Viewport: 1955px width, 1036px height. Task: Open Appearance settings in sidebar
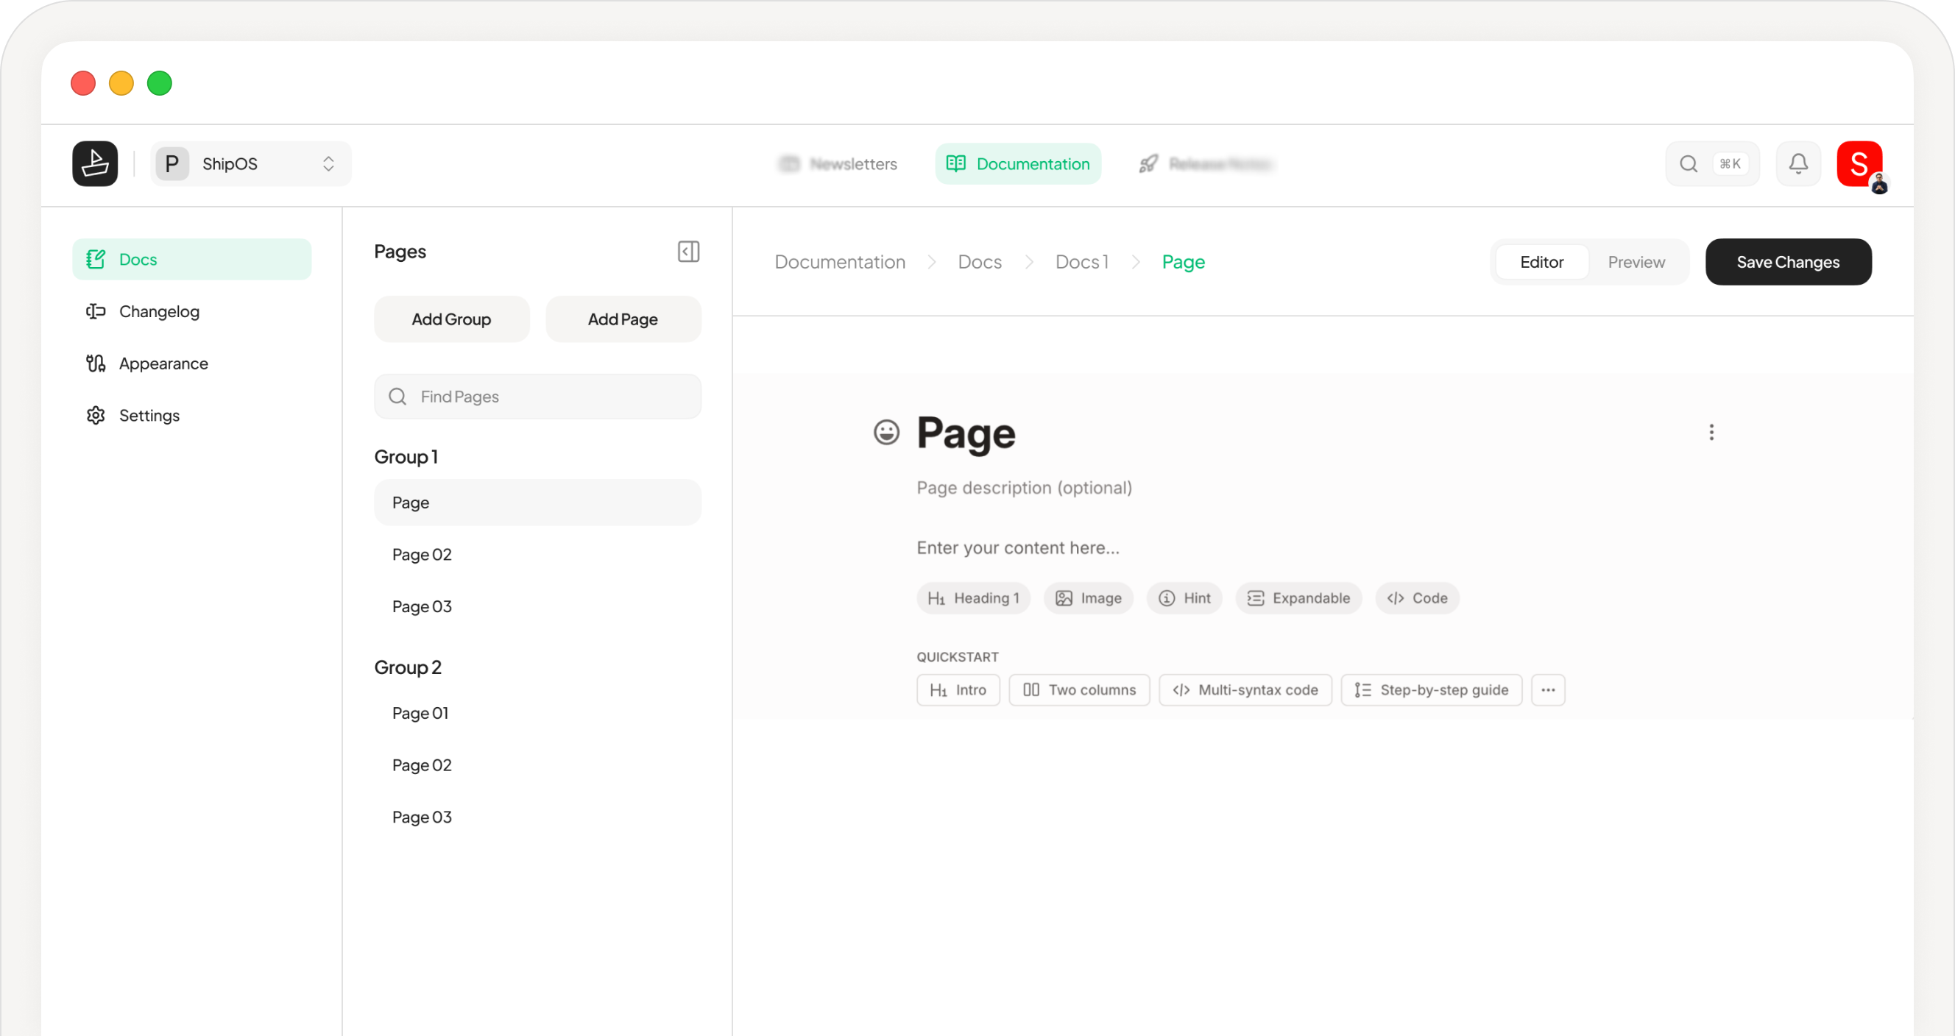pos(163,363)
